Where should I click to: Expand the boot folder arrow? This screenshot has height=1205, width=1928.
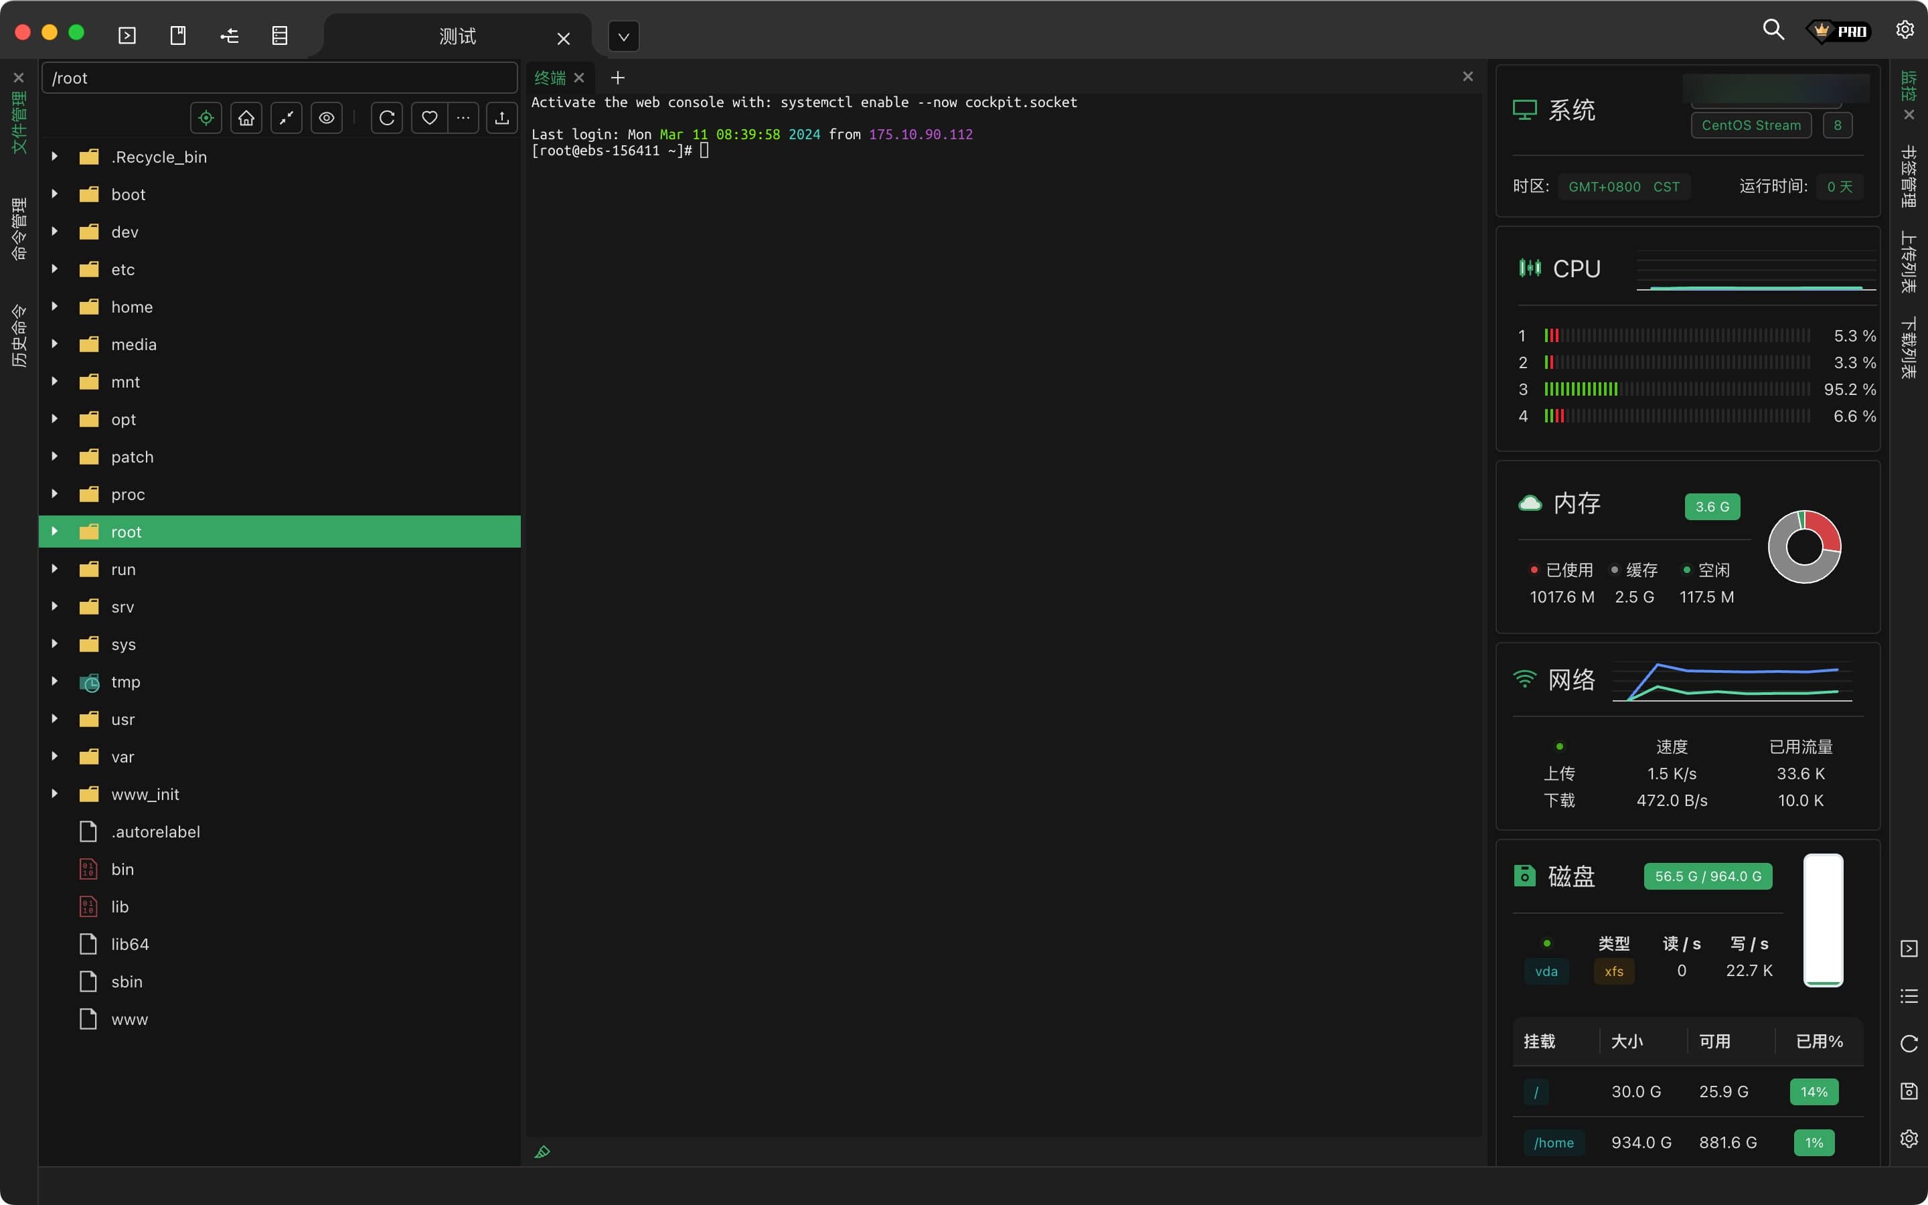point(55,193)
